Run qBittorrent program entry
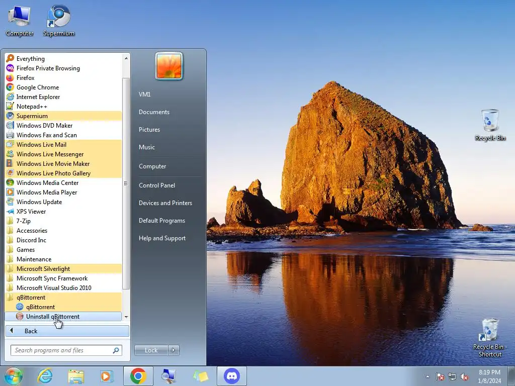Screen dimensions: 515x386 [63, 307]
